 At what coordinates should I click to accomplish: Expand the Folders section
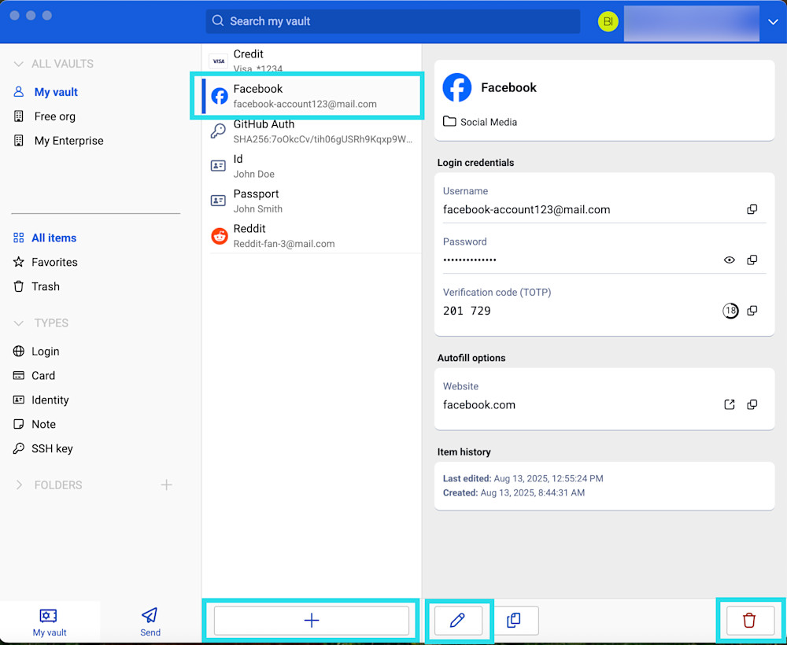19,485
